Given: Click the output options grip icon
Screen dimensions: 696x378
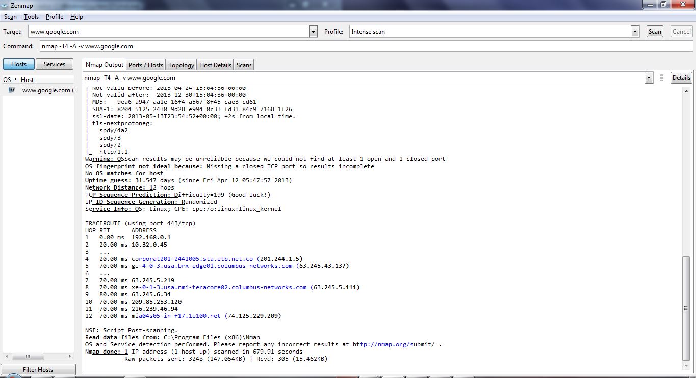Looking at the screenshot, I should 662,78.
